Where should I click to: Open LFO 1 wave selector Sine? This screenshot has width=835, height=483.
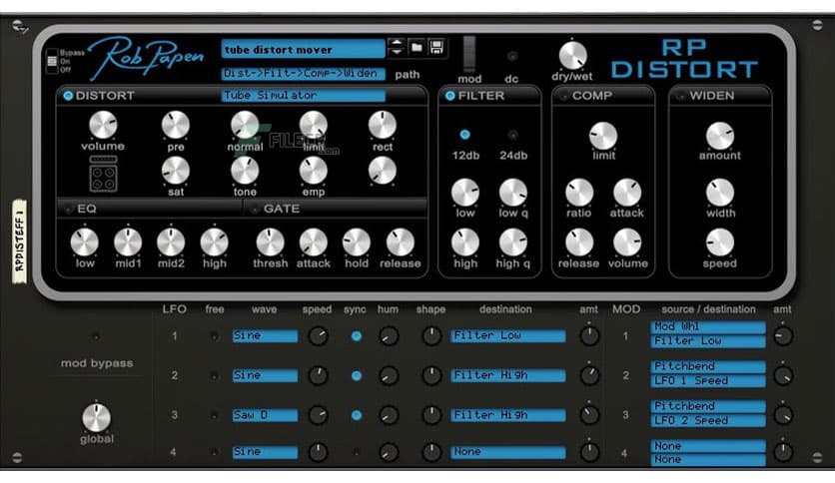[x=265, y=335]
